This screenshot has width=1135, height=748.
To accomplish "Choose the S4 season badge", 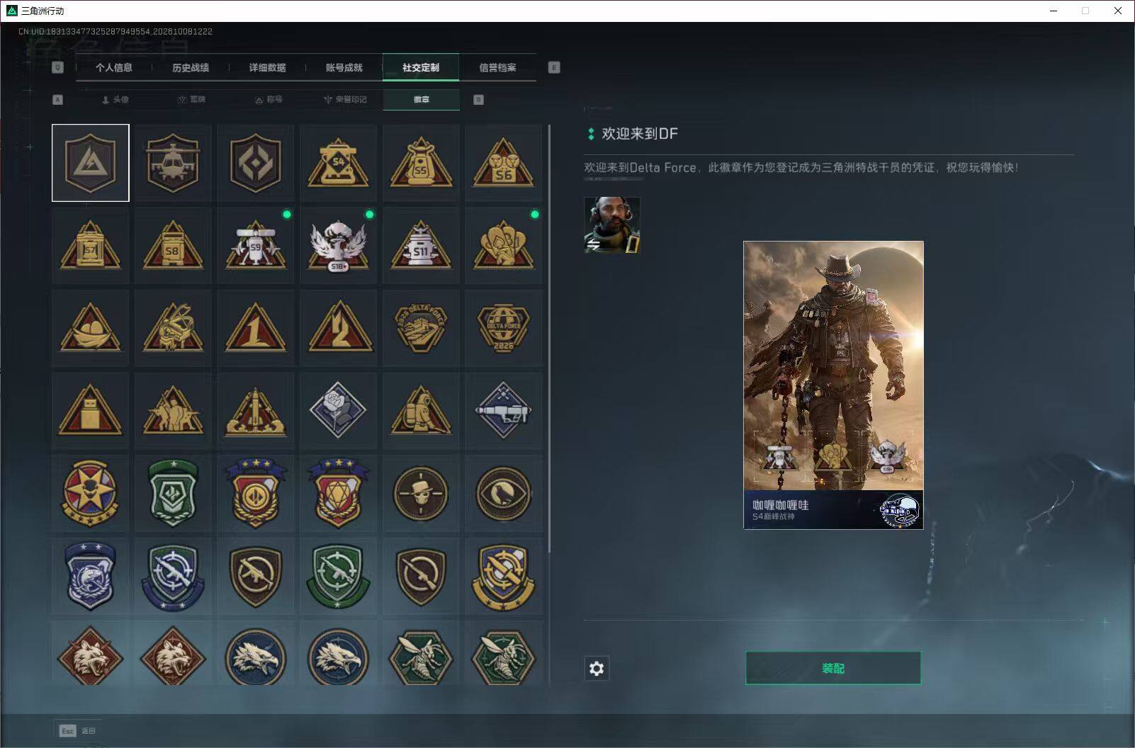I will coord(339,163).
